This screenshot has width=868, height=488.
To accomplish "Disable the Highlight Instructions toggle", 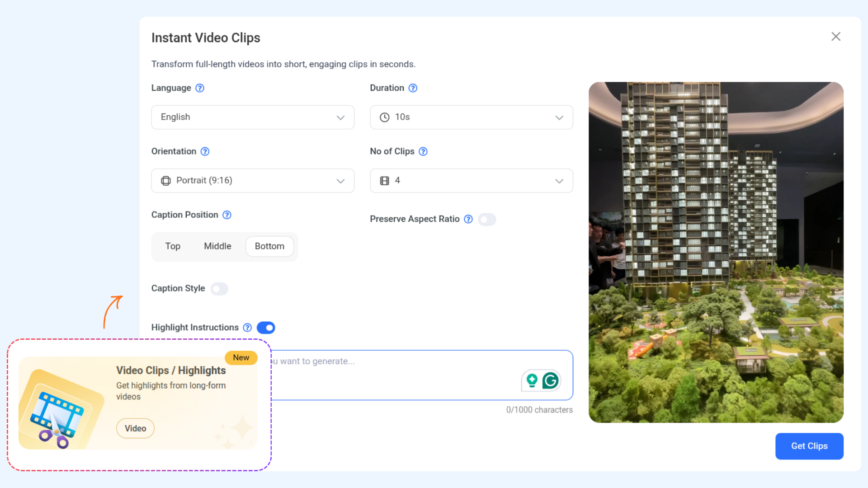I will point(266,328).
